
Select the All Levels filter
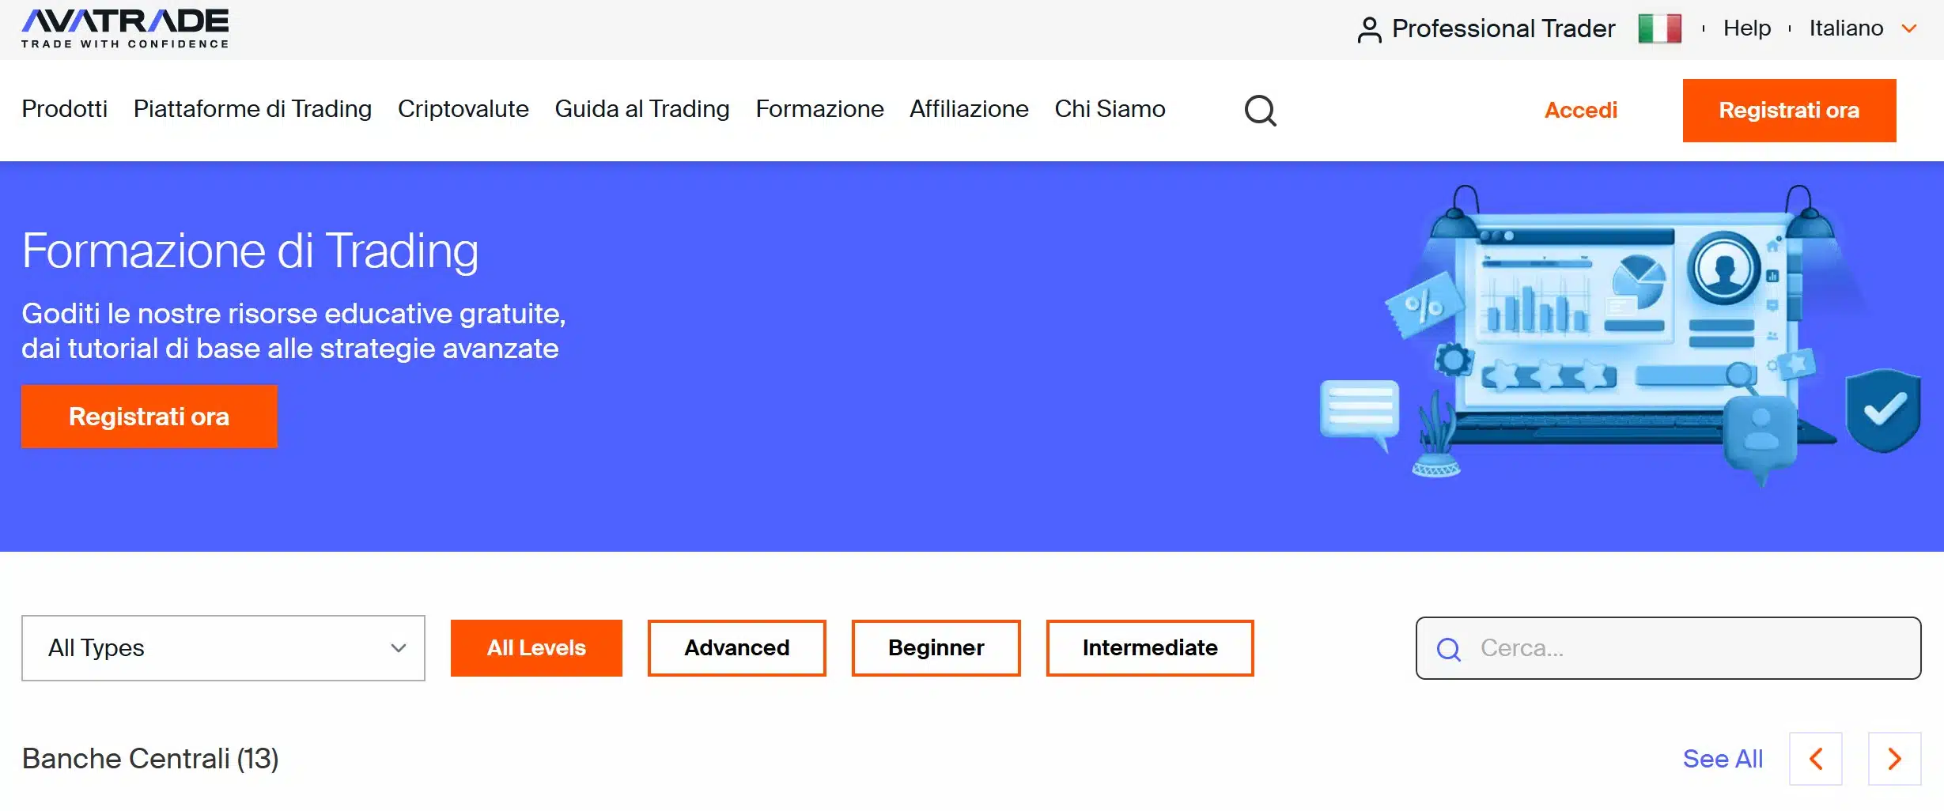pyautogui.click(x=536, y=648)
